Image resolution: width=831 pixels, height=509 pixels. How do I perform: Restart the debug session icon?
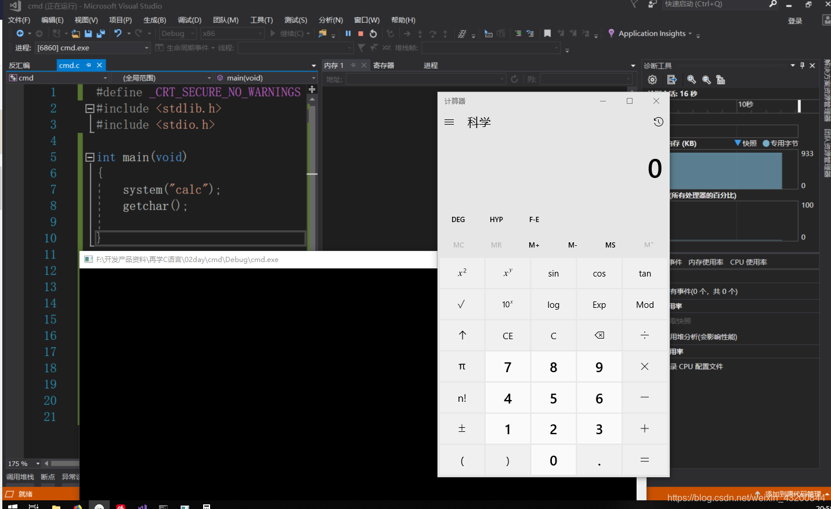coord(373,34)
